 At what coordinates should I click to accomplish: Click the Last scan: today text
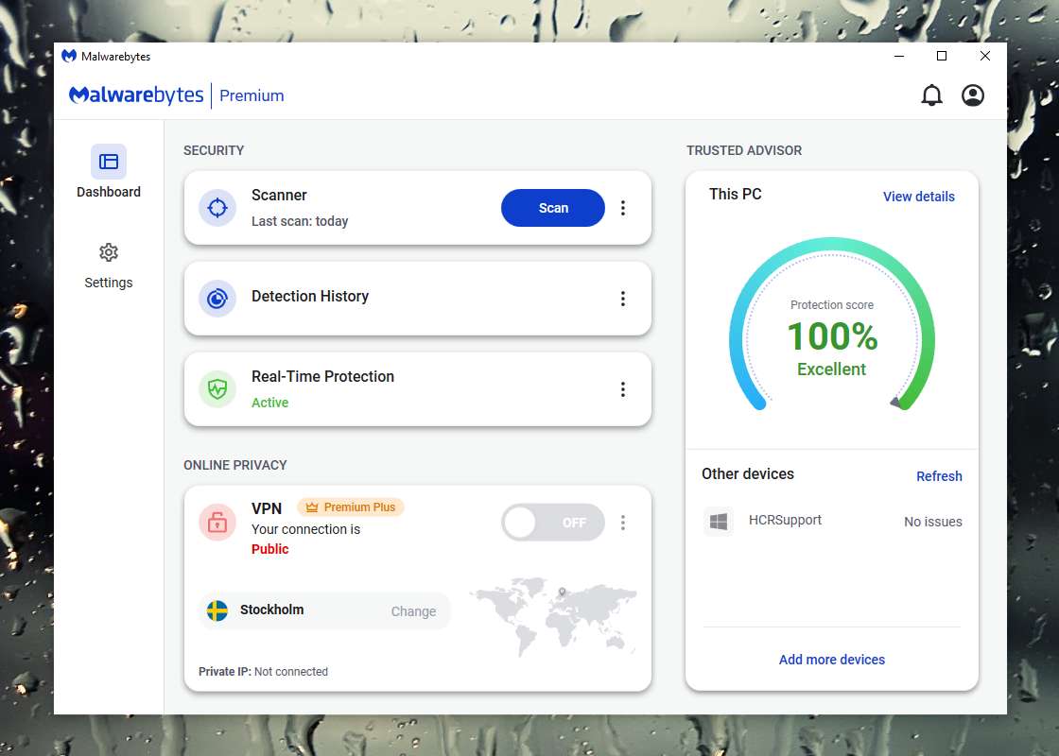(300, 221)
